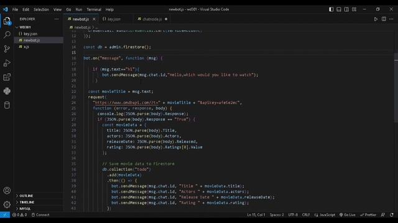Click the VS Code logo icon
398x223 pixels.
click(x=6, y=9)
